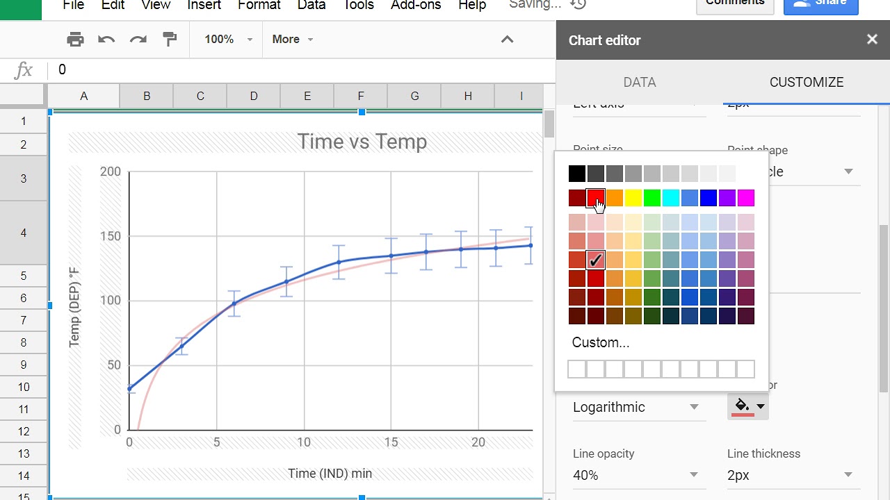890x500 pixels.
Task: Open the Data menu
Action: [x=311, y=6]
